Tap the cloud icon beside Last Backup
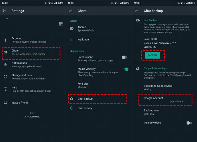Screen dimensions: 197x142 pos(138,20)
